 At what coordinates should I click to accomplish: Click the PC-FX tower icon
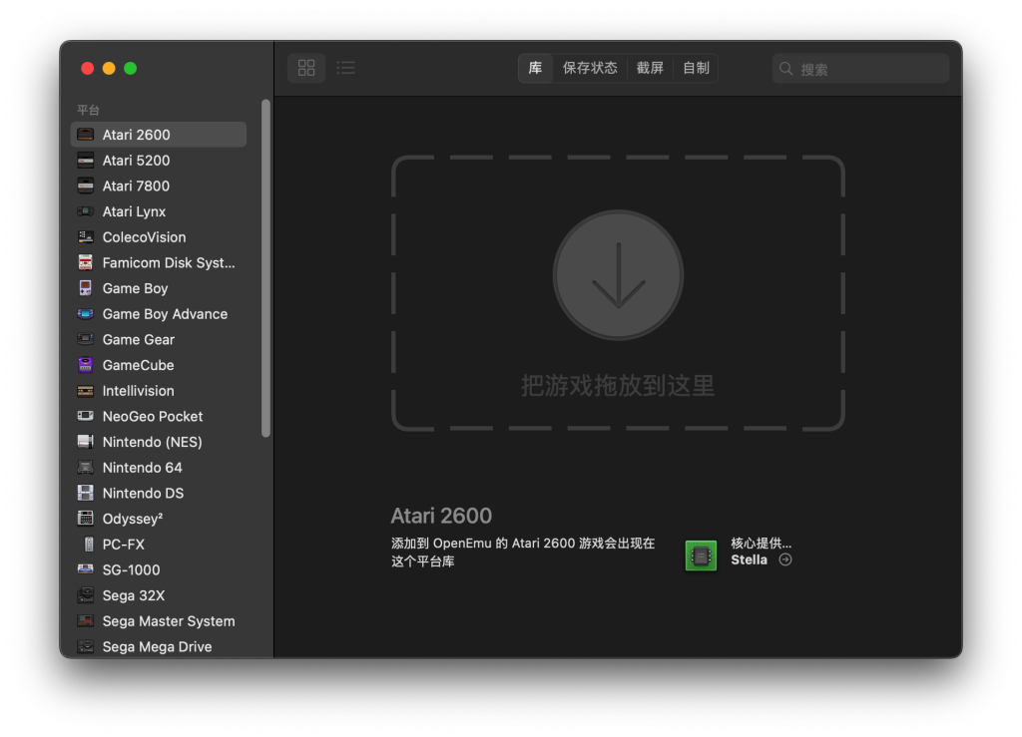(88, 544)
